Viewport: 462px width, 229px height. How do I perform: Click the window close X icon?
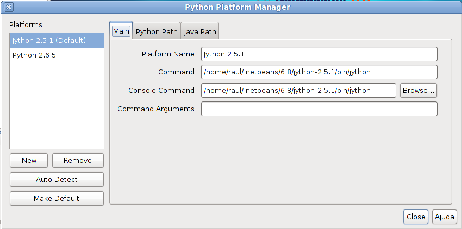[9, 7]
